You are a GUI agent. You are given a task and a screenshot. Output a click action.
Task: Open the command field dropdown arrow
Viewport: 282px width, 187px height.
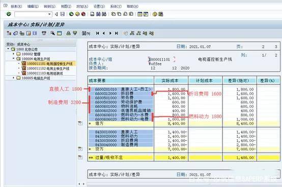(x=49, y=14)
